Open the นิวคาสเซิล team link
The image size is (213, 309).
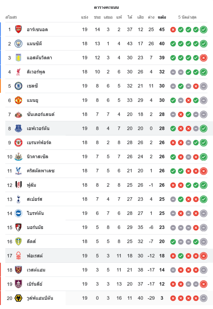[37, 157]
